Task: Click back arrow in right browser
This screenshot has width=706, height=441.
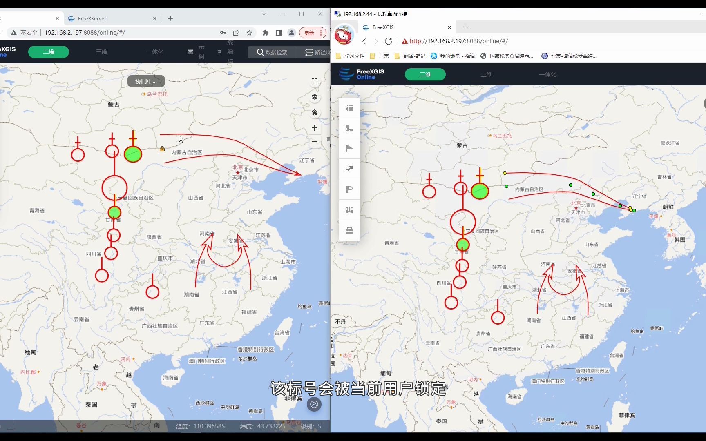Action: pyautogui.click(x=364, y=41)
